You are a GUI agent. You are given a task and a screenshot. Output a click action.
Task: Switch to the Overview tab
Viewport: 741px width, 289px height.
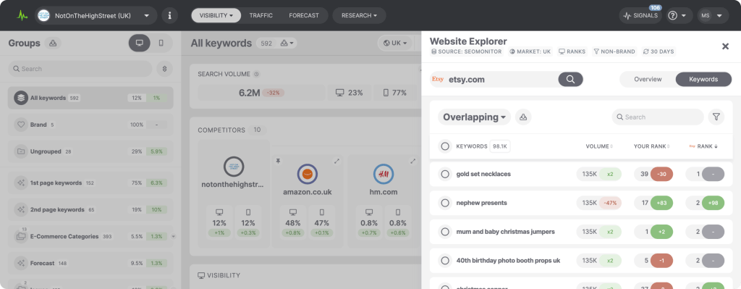click(648, 80)
